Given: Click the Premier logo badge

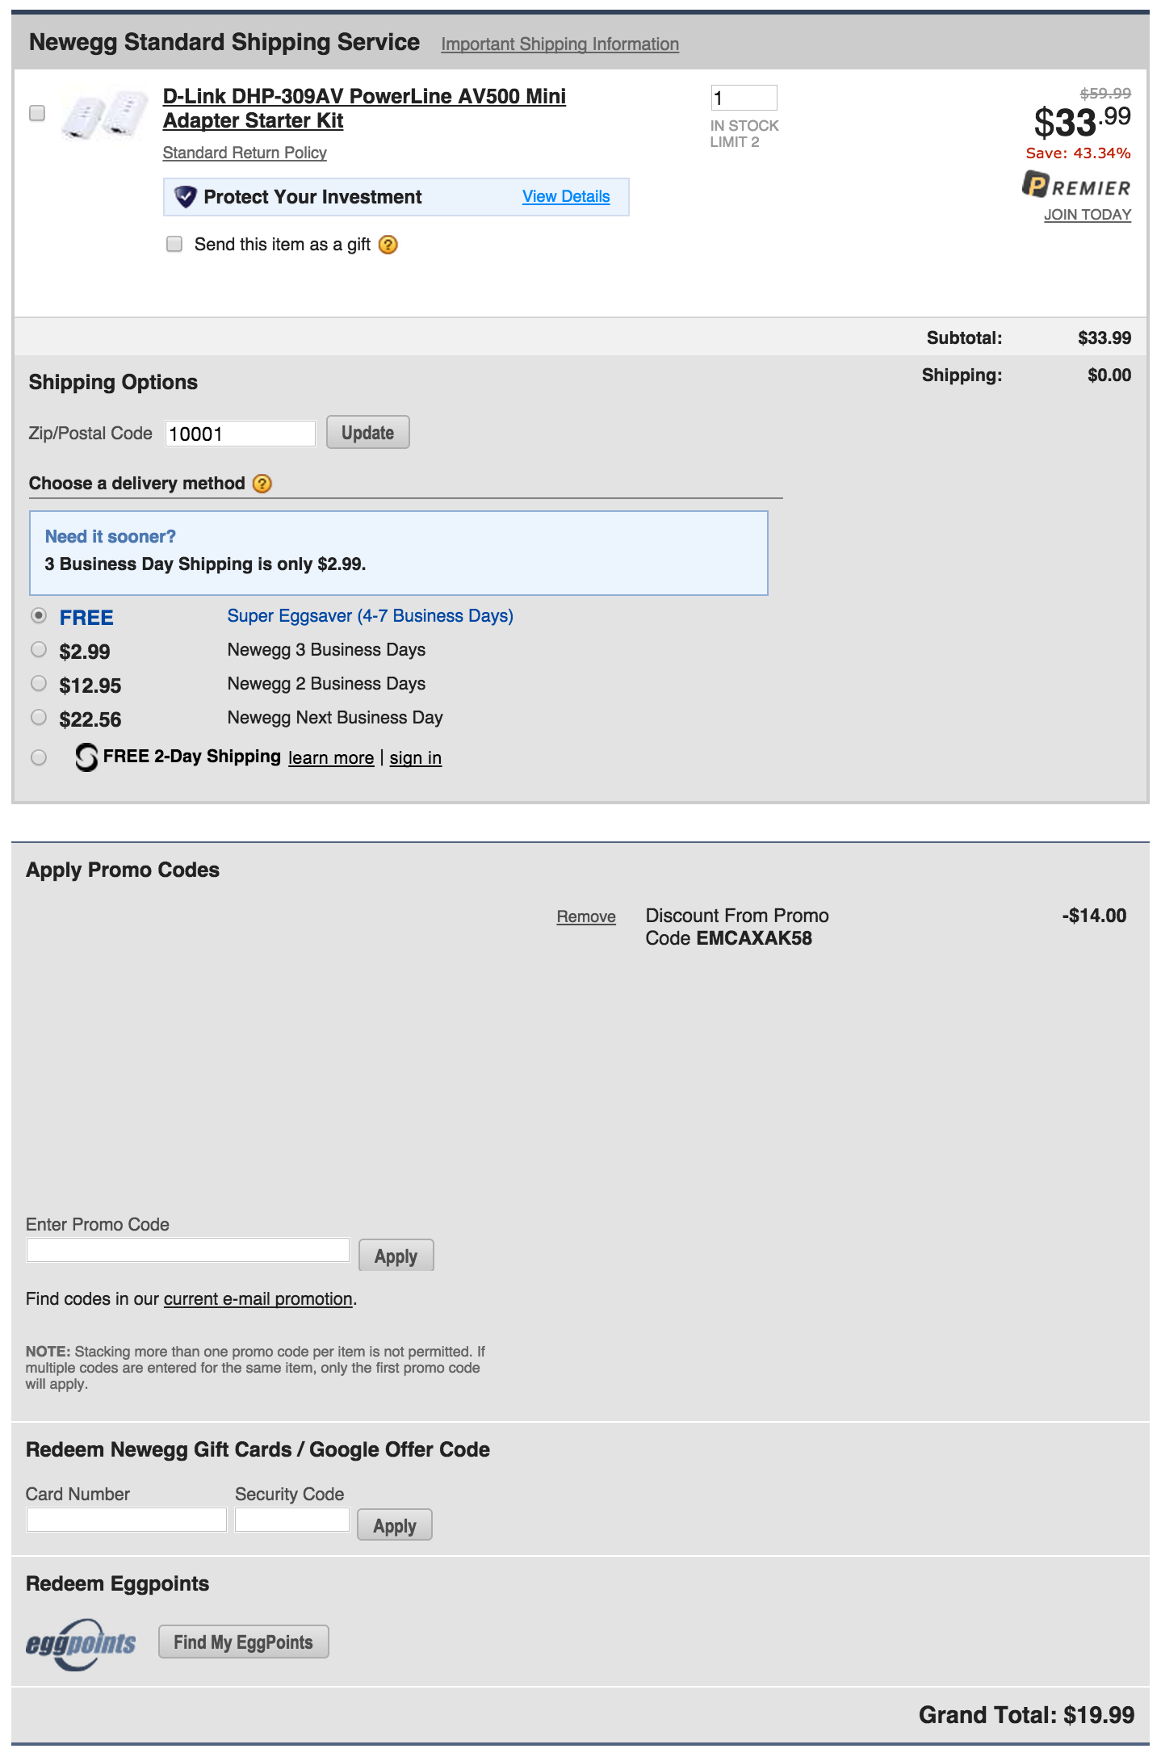Looking at the screenshot, I should coord(1076,185).
